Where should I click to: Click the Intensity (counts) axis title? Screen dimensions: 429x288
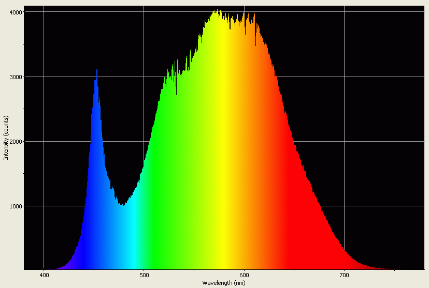coord(6,138)
